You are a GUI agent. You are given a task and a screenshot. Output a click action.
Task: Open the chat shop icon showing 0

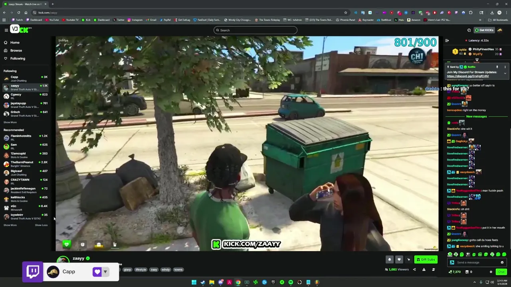pos(469,272)
